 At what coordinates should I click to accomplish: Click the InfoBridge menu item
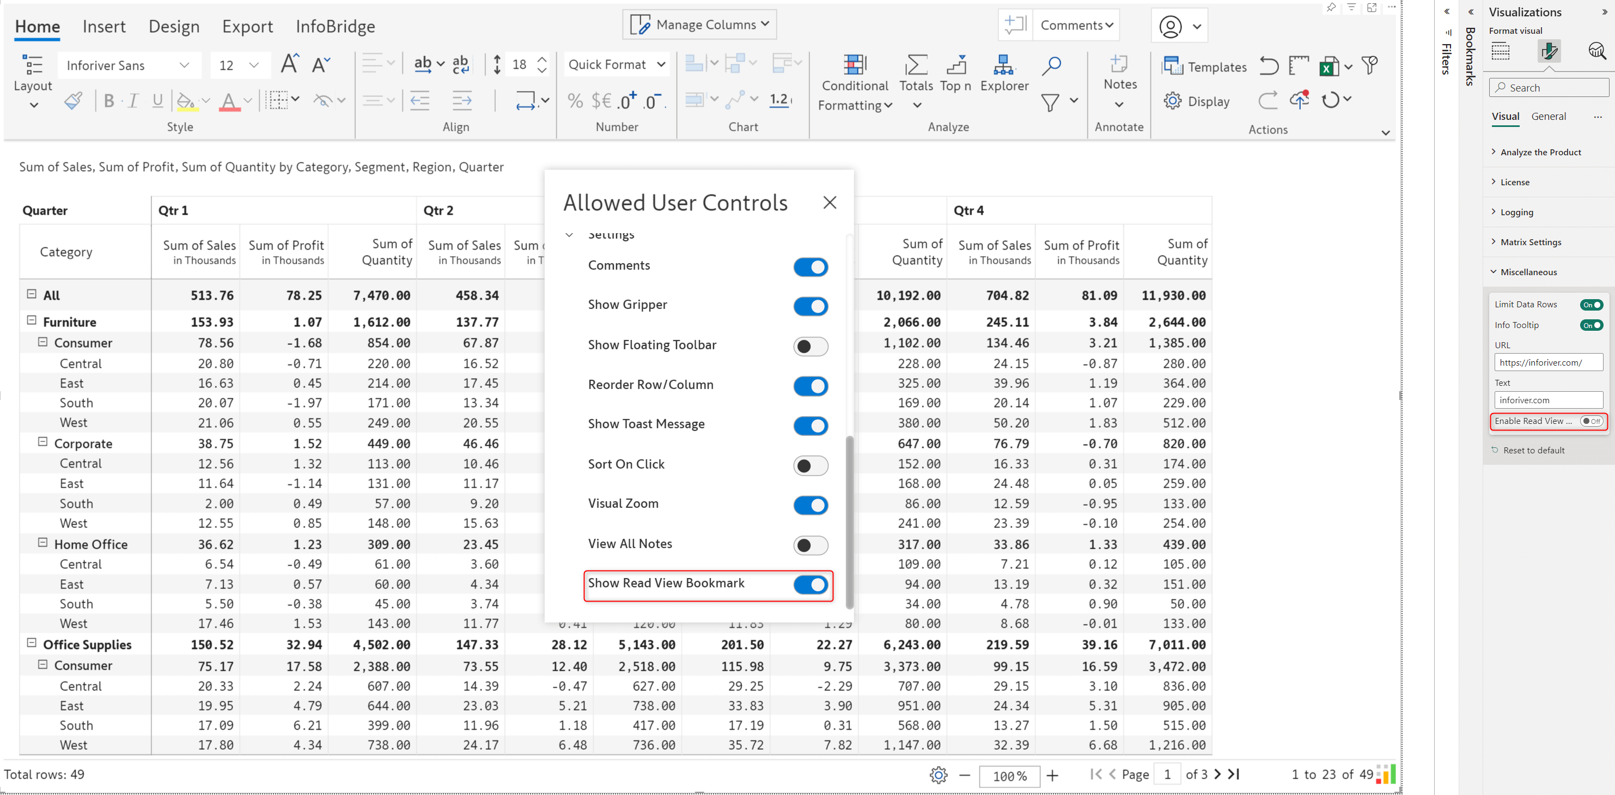click(335, 26)
